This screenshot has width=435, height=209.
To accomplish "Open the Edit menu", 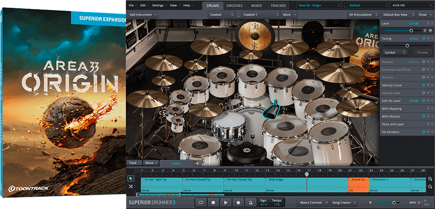I will tap(144, 5).
